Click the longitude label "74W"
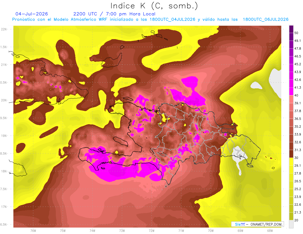 [x=92, y=231]
